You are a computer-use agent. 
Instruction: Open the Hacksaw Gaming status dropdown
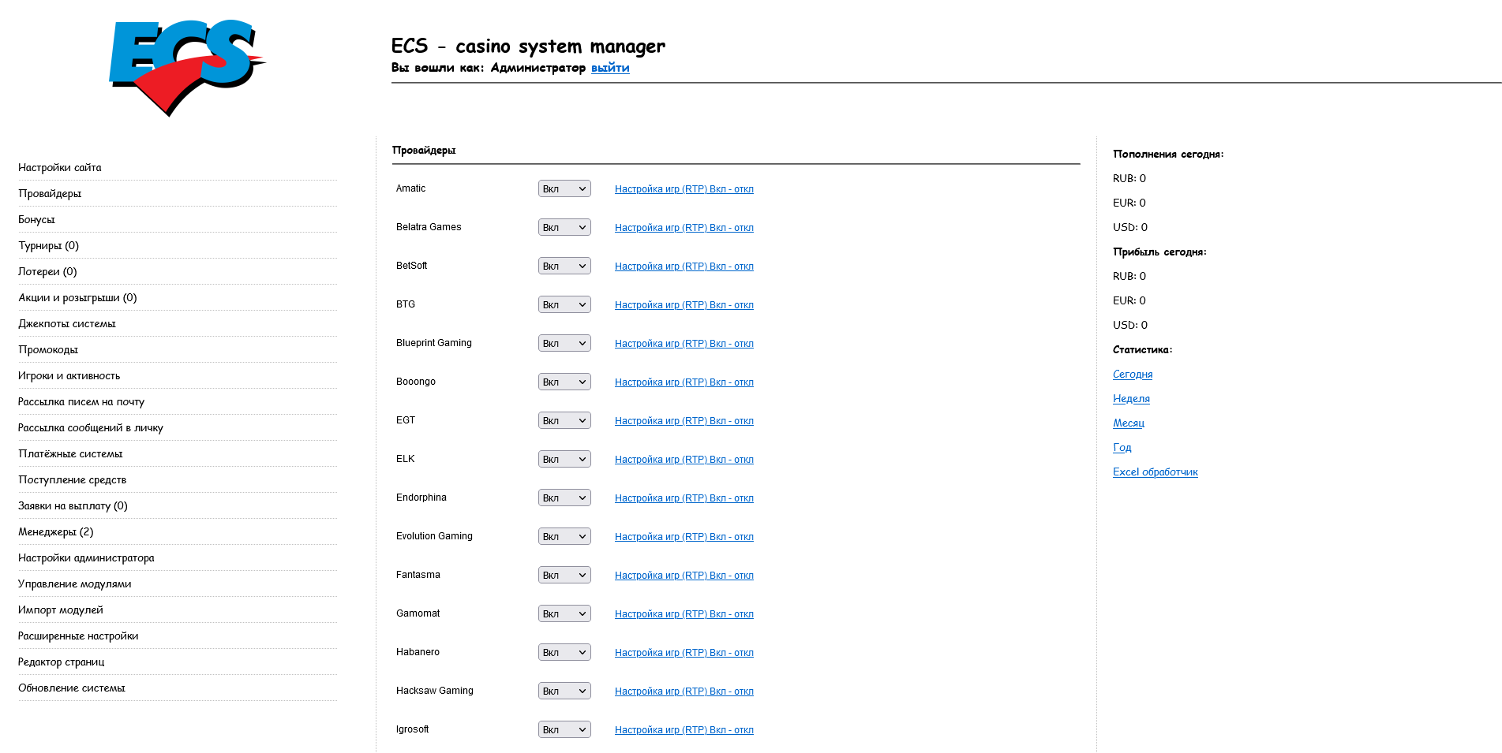tap(564, 691)
